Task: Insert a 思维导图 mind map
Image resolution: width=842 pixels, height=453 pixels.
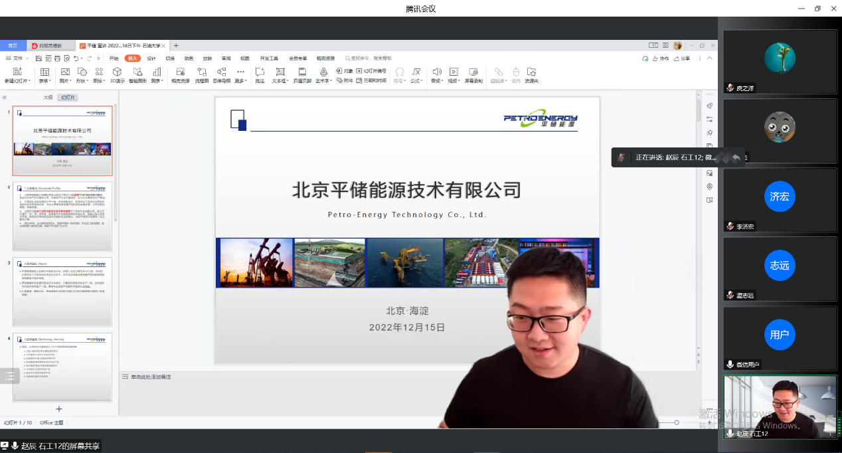Action: (x=222, y=72)
